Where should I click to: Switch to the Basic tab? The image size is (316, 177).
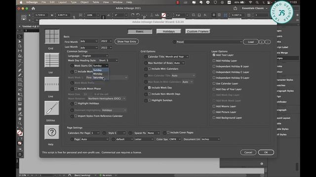(140, 31)
